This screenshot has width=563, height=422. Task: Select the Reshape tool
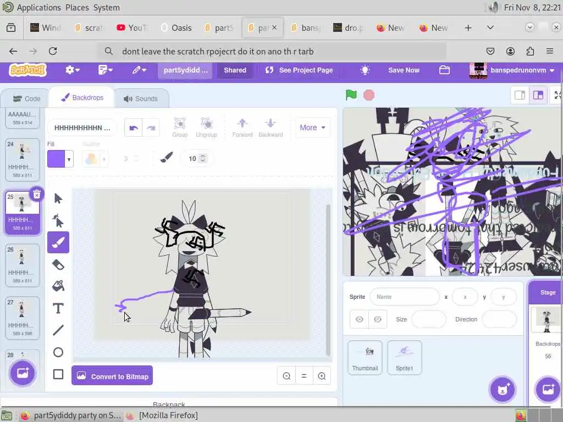click(x=58, y=221)
